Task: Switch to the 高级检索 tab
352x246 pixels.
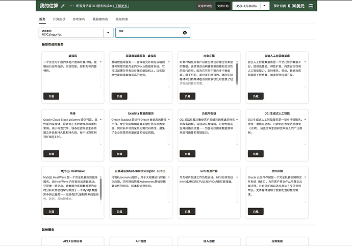Action: click(122, 19)
